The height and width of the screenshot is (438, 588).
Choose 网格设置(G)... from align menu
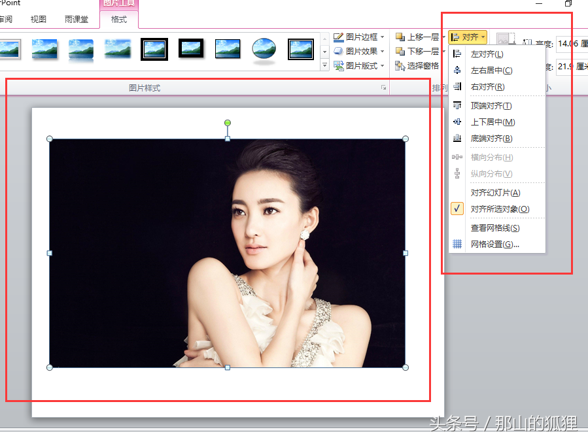[497, 244]
